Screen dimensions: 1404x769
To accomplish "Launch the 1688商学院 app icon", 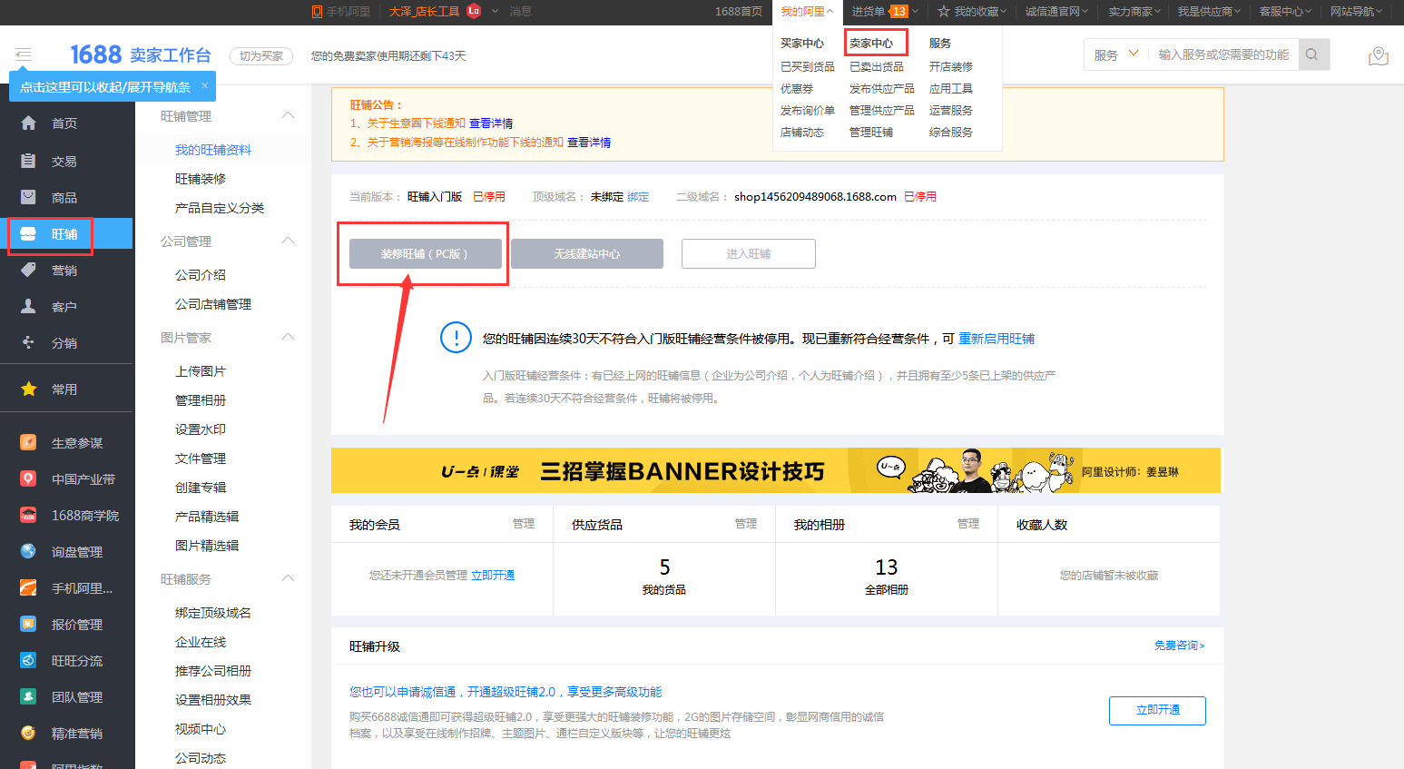I will pyautogui.click(x=29, y=515).
